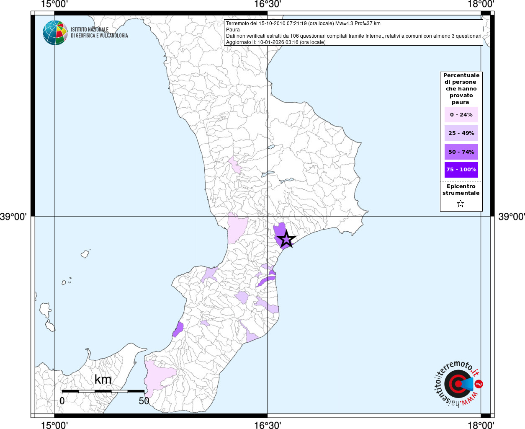Select the 75 - 100% legend swatch
Image resolution: width=525 pixels, height=429 pixels.
pos(461,170)
